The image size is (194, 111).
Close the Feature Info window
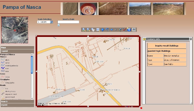[191, 39]
